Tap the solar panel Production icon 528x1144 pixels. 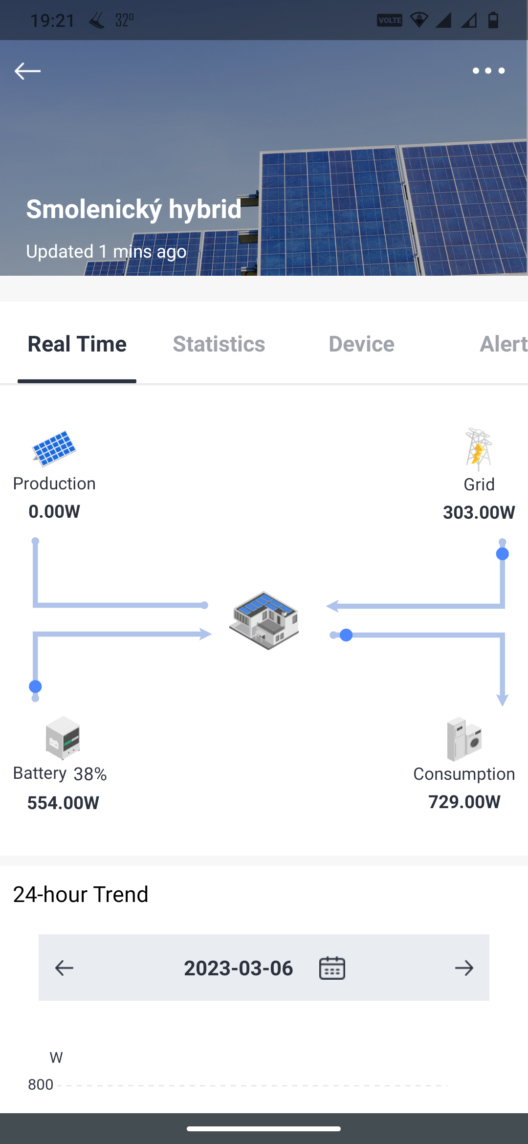tap(54, 448)
